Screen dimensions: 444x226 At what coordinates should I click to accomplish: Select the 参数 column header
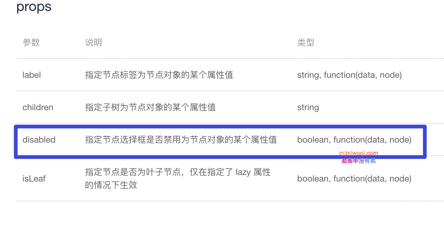[x=31, y=42]
